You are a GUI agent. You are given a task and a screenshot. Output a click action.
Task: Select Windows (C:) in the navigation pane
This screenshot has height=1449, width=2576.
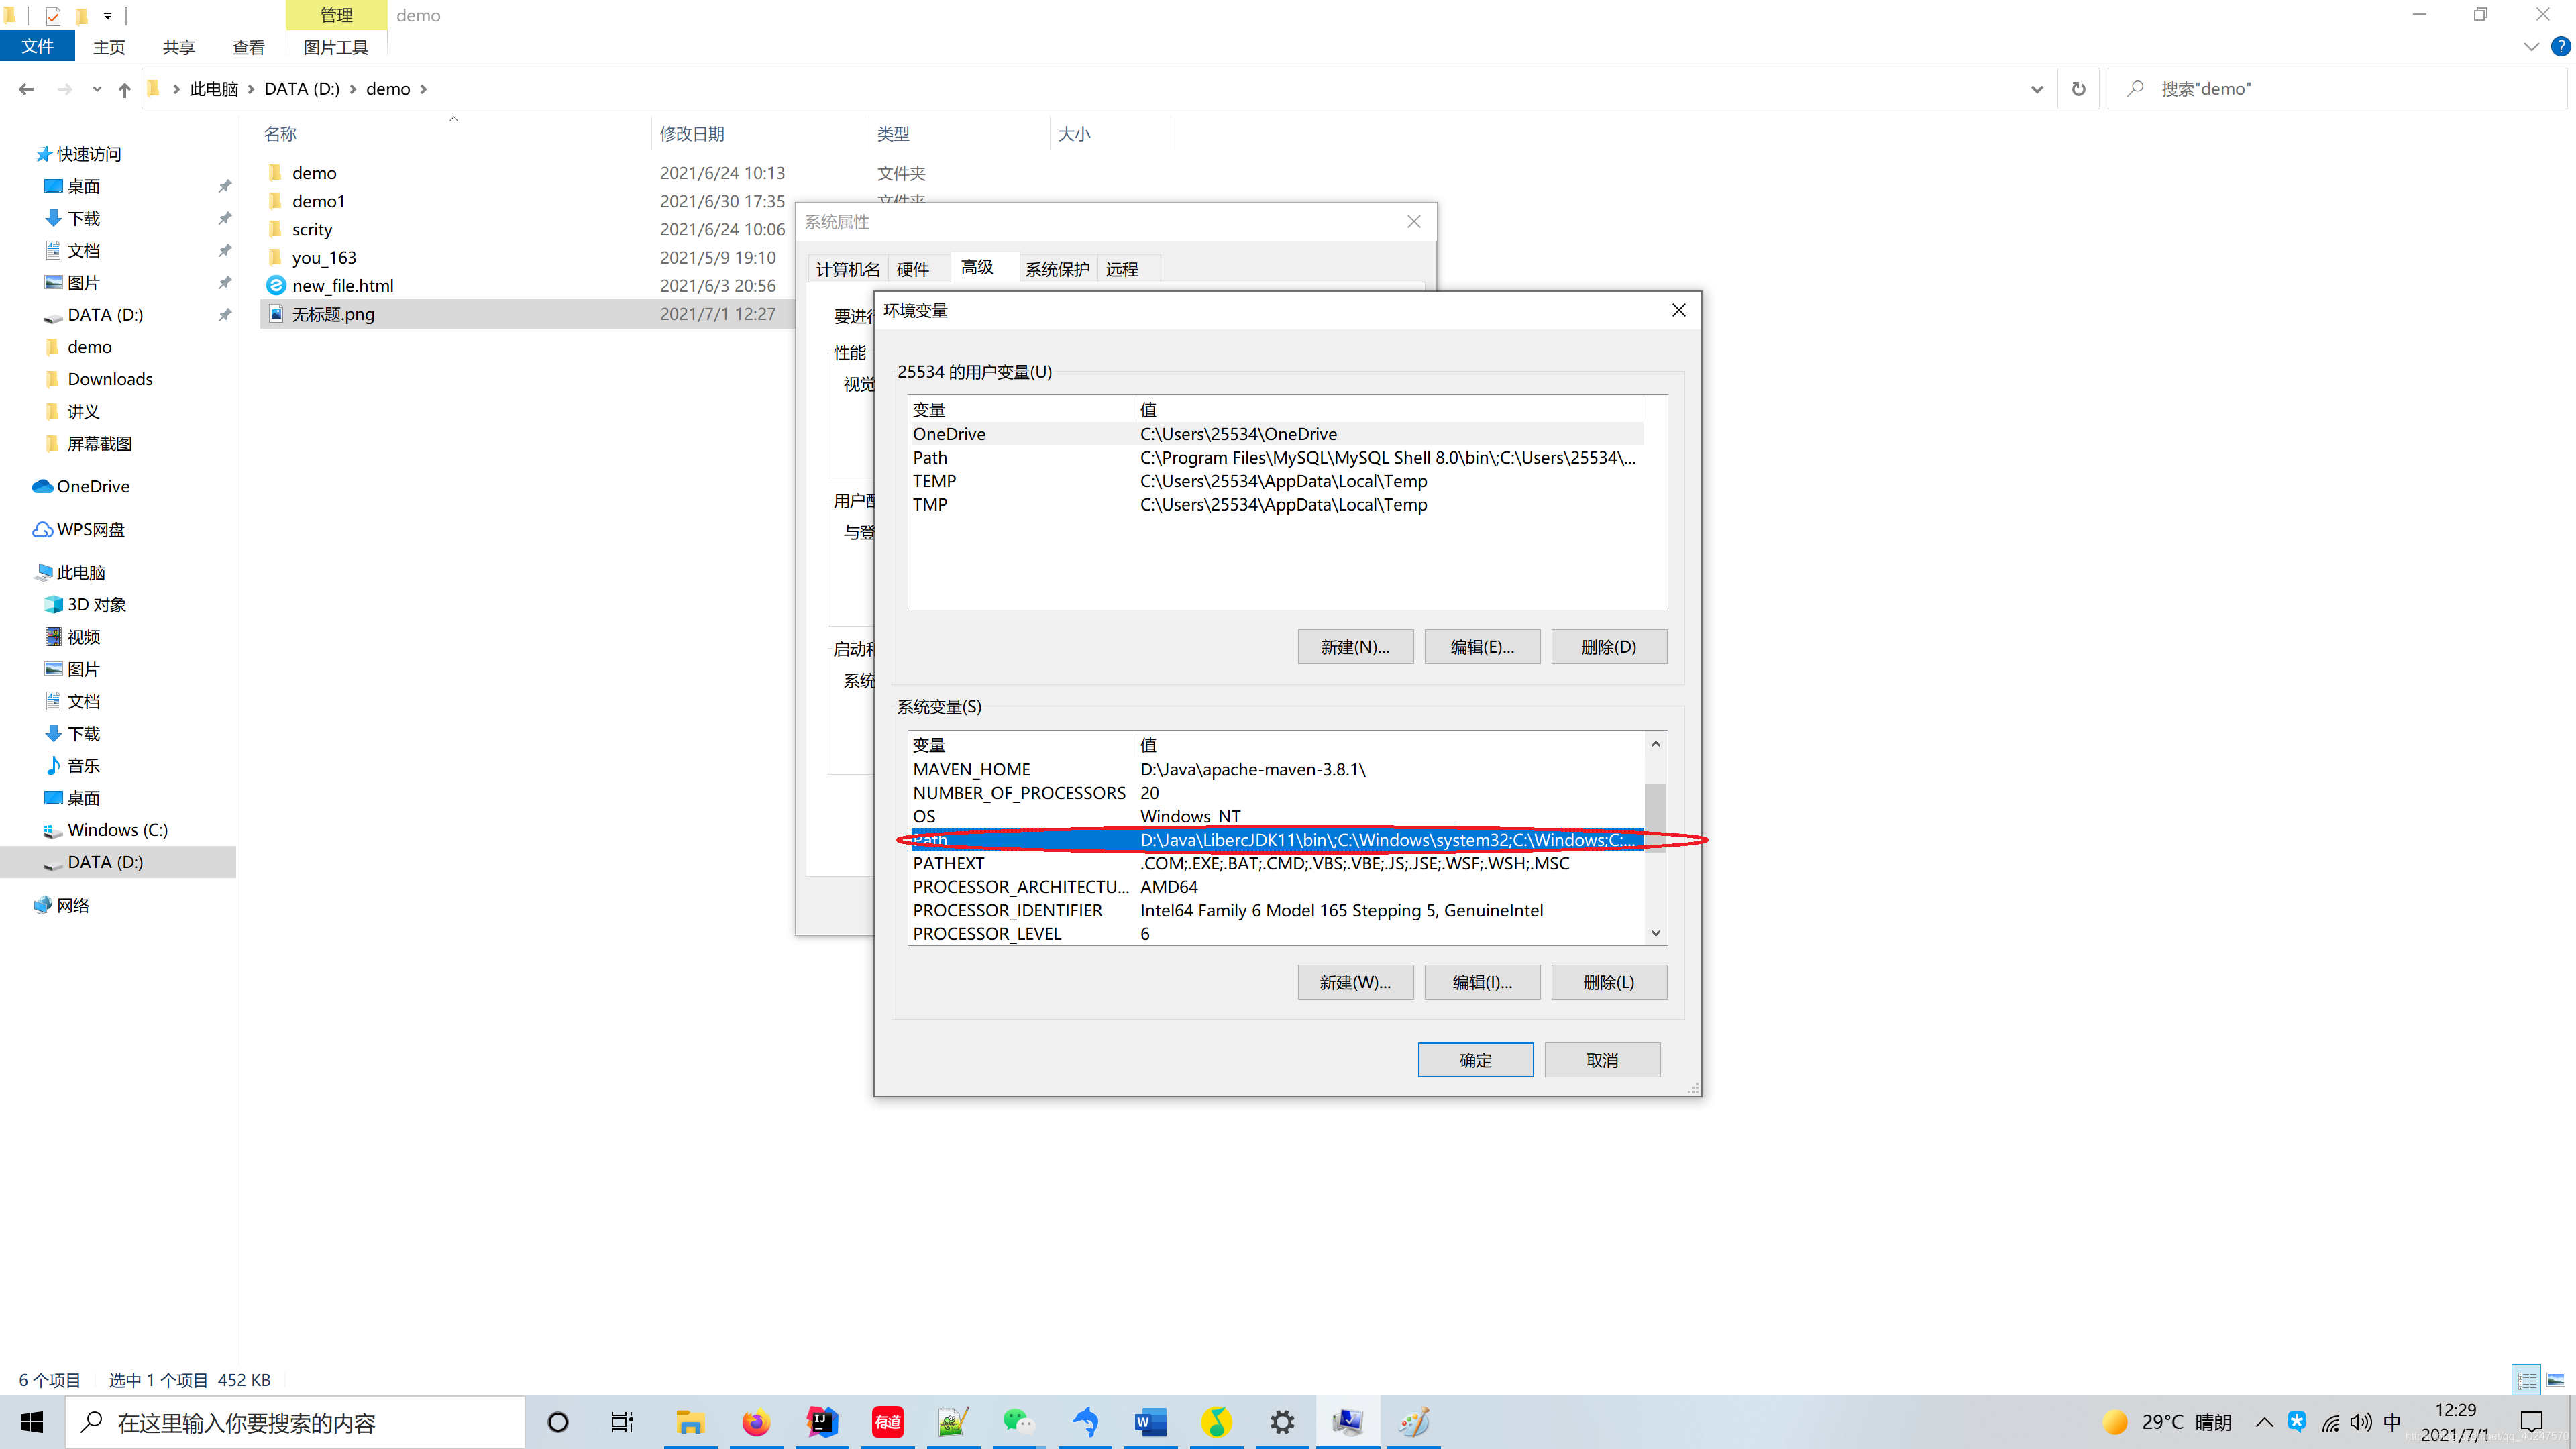[117, 830]
